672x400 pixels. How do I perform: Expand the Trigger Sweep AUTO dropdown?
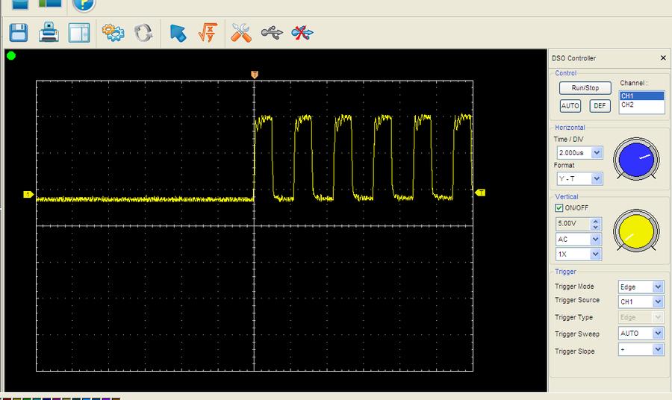(657, 334)
